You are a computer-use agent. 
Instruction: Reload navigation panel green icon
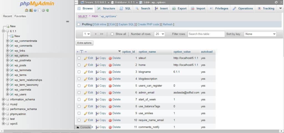click(47, 11)
